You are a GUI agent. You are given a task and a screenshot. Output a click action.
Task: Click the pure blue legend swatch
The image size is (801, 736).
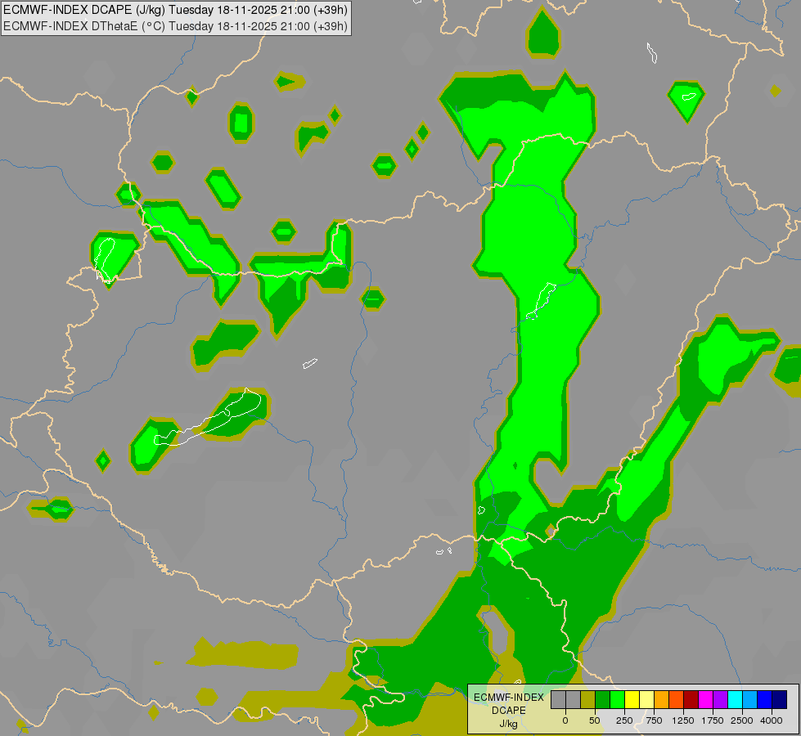(766, 699)
